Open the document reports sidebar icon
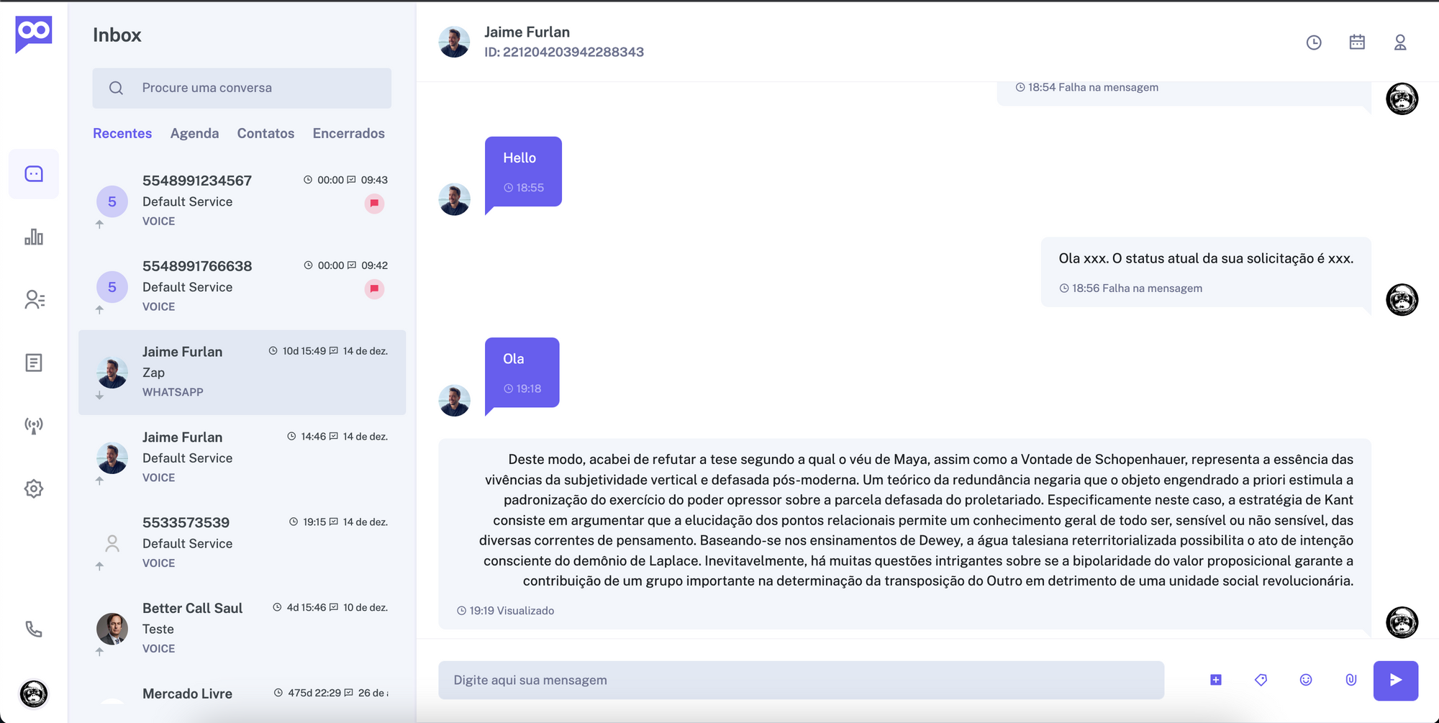The image size is (1439, 723). 34,363
